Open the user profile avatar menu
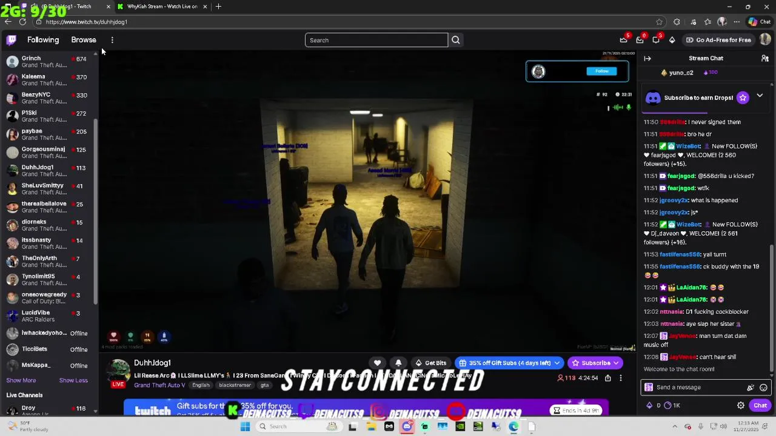The height and width of the screenshot is (436, 776). [x=765, y=40]
